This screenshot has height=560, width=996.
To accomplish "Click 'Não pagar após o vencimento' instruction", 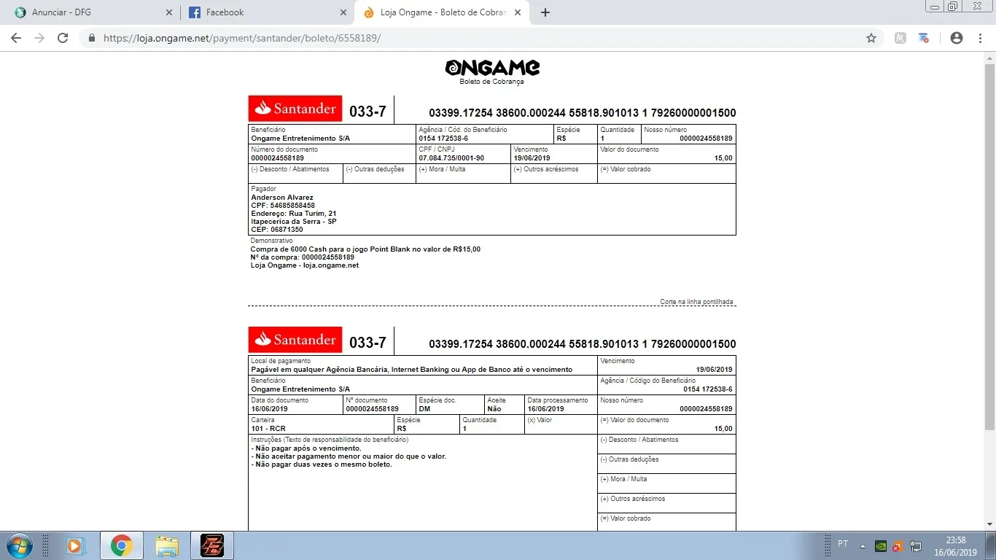I will tap(306, 448).
